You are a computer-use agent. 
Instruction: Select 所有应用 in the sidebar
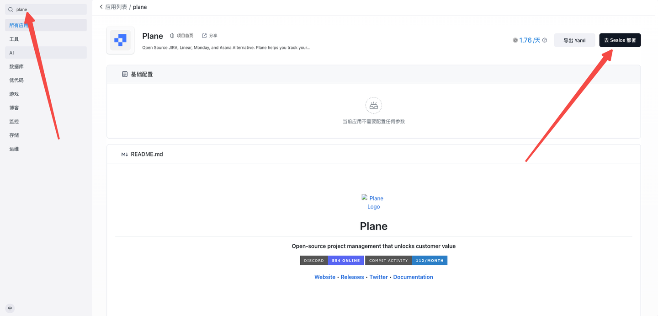pos(19,26)
